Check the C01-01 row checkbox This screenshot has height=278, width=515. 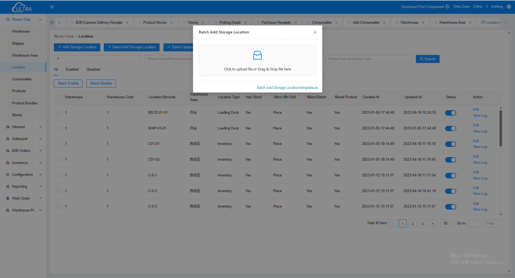(58, 144)
